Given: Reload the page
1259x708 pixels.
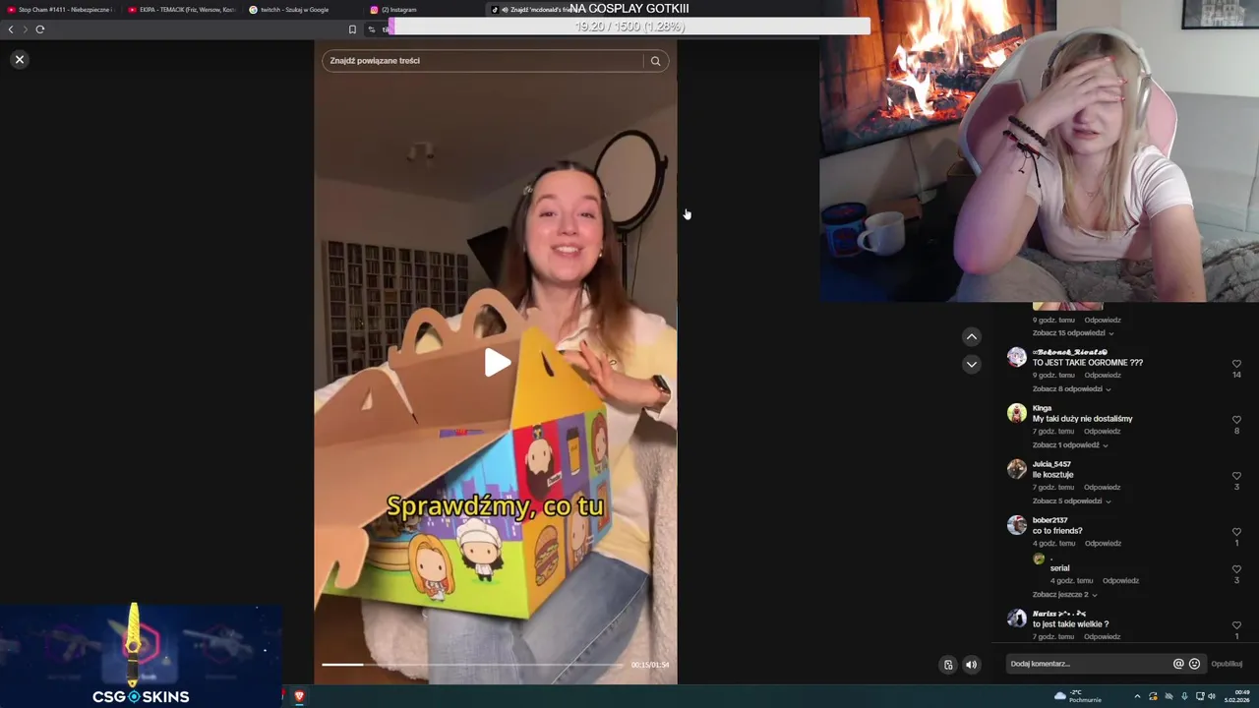Looking at the screenshot, I should [x=40, y=29].
